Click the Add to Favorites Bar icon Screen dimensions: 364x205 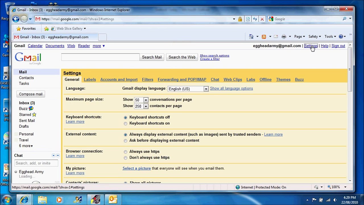46,28
